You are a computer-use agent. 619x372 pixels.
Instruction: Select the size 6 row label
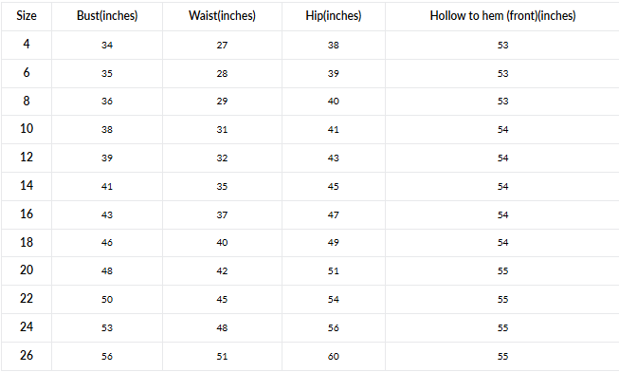27,72
